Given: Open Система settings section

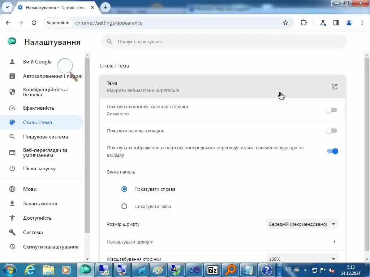Looking at the screenshot, I should click(x=42, y=232).
